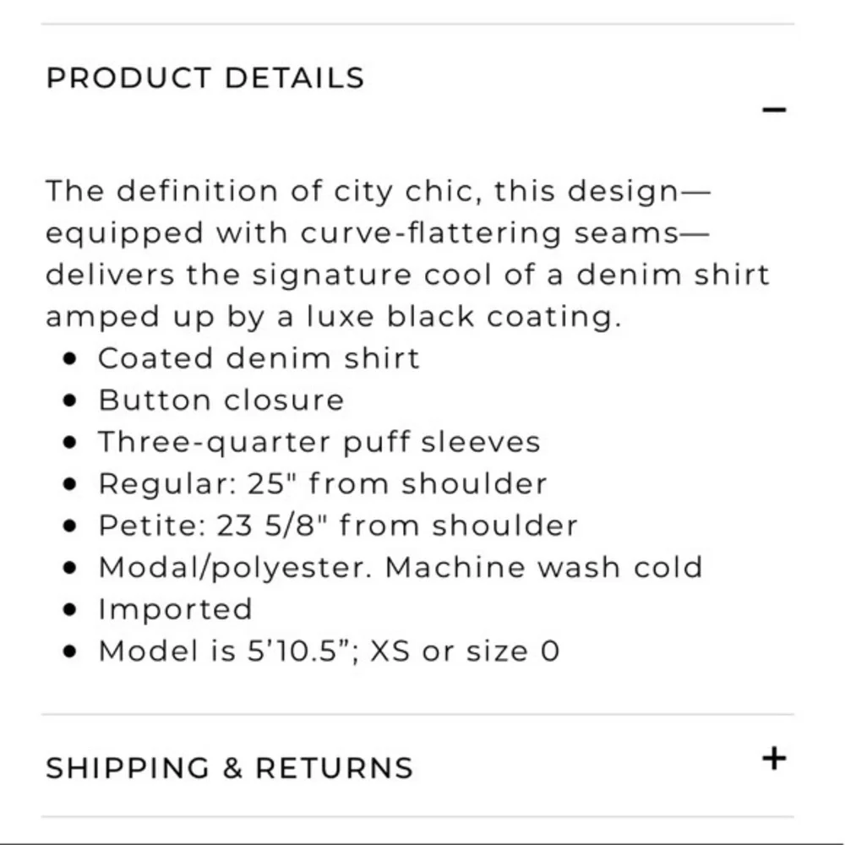Image resolution: width=845 pixels, height=845 pixels.
Task: Click the "amped up by a luxe black coating" line
Action: pos(333,317)
